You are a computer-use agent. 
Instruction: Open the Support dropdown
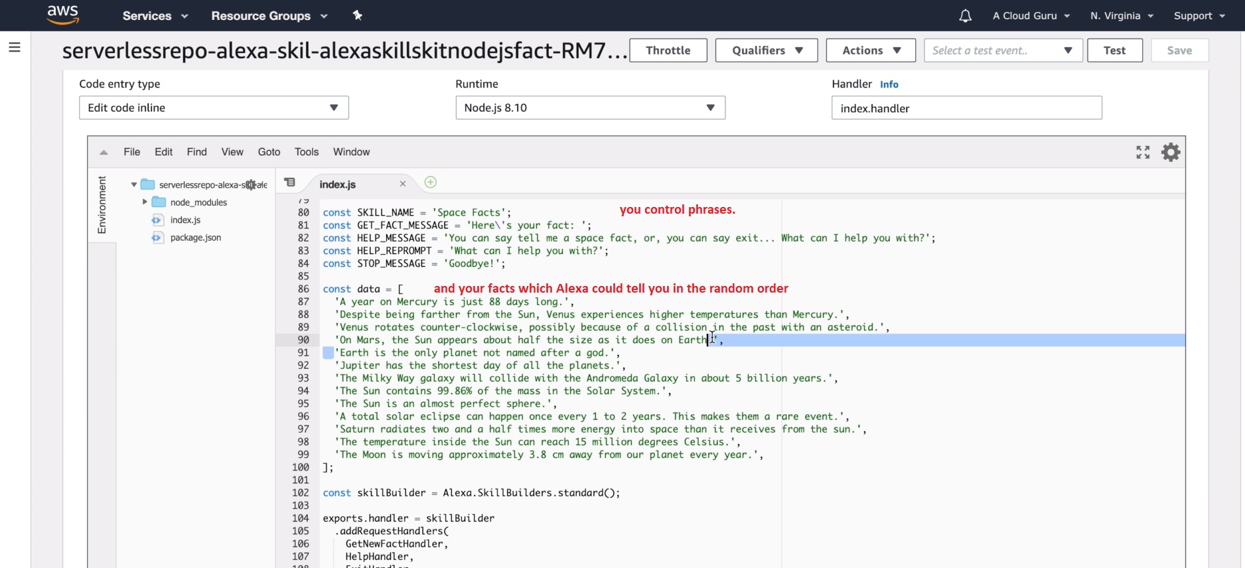[1199, 16]
